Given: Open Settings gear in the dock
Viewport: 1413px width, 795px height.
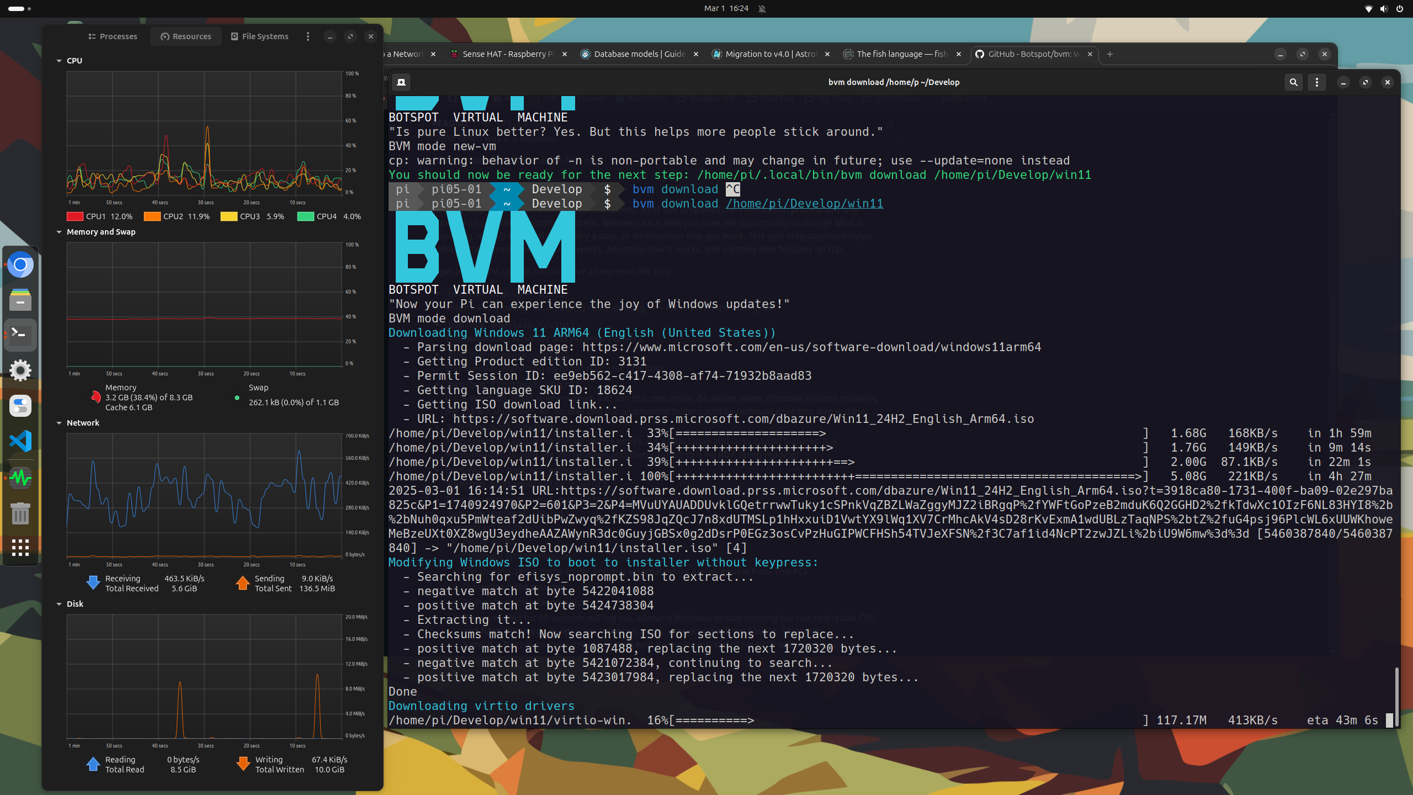Looking at the screenshot, I should tap(20, 370).
